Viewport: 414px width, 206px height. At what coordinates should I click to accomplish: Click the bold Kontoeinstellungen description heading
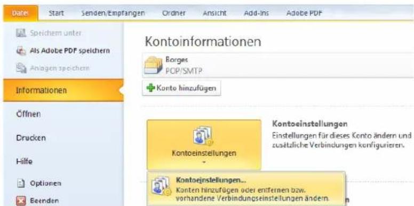309,123
